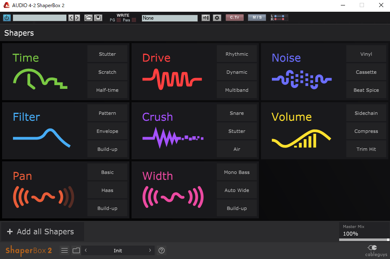
Task: Load the Crush Snare preset
Action: [x=237, y=113]
